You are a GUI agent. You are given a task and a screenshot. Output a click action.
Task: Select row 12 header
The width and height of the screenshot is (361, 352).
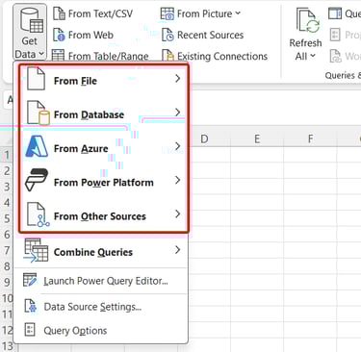(x=7, y=330)
